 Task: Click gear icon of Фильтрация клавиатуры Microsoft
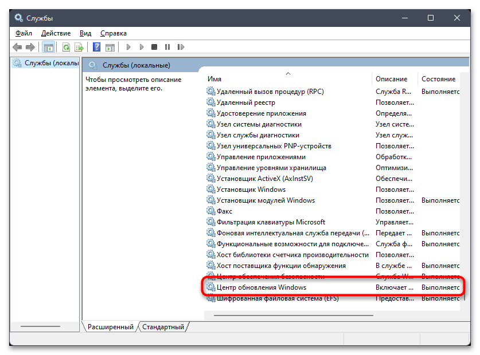click(x=210, y=222)
